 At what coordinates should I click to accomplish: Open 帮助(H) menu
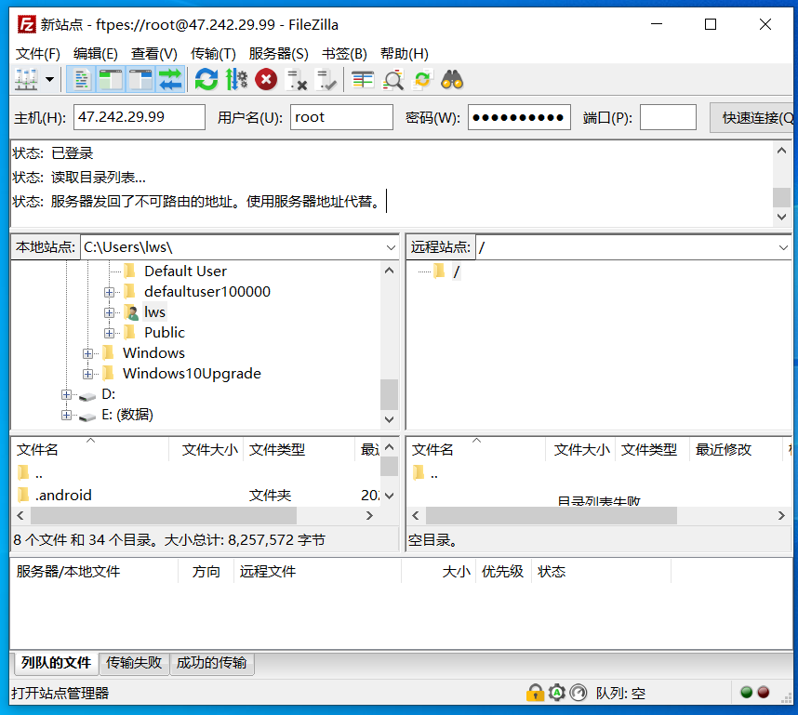tap(404, 53)
